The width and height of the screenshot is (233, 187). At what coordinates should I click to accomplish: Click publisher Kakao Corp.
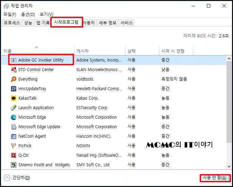87,98
